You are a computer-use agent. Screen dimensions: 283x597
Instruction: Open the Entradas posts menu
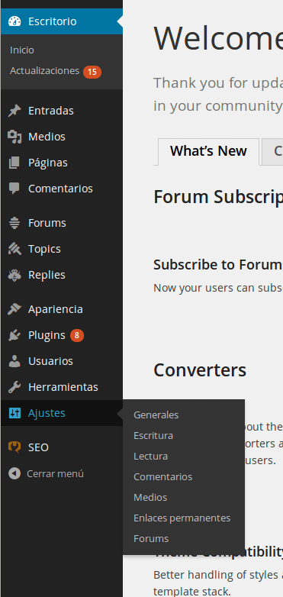click(x=62, y=111)
